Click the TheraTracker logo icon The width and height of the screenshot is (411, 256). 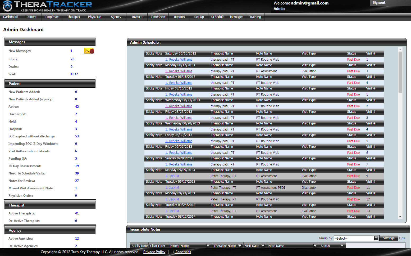7,6
